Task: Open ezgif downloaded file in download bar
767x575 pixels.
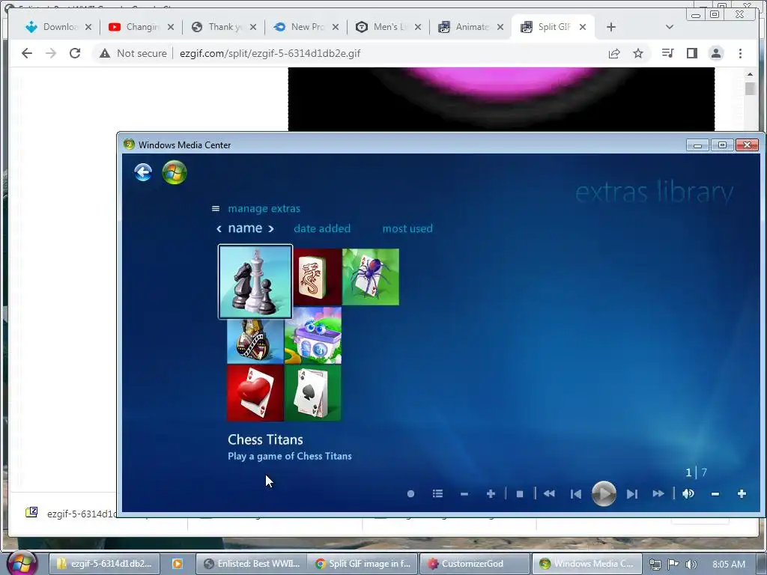Action: click(x=71, y=513)
